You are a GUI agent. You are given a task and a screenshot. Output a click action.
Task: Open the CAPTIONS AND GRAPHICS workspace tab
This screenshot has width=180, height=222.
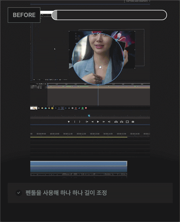(x=137, y=1)
